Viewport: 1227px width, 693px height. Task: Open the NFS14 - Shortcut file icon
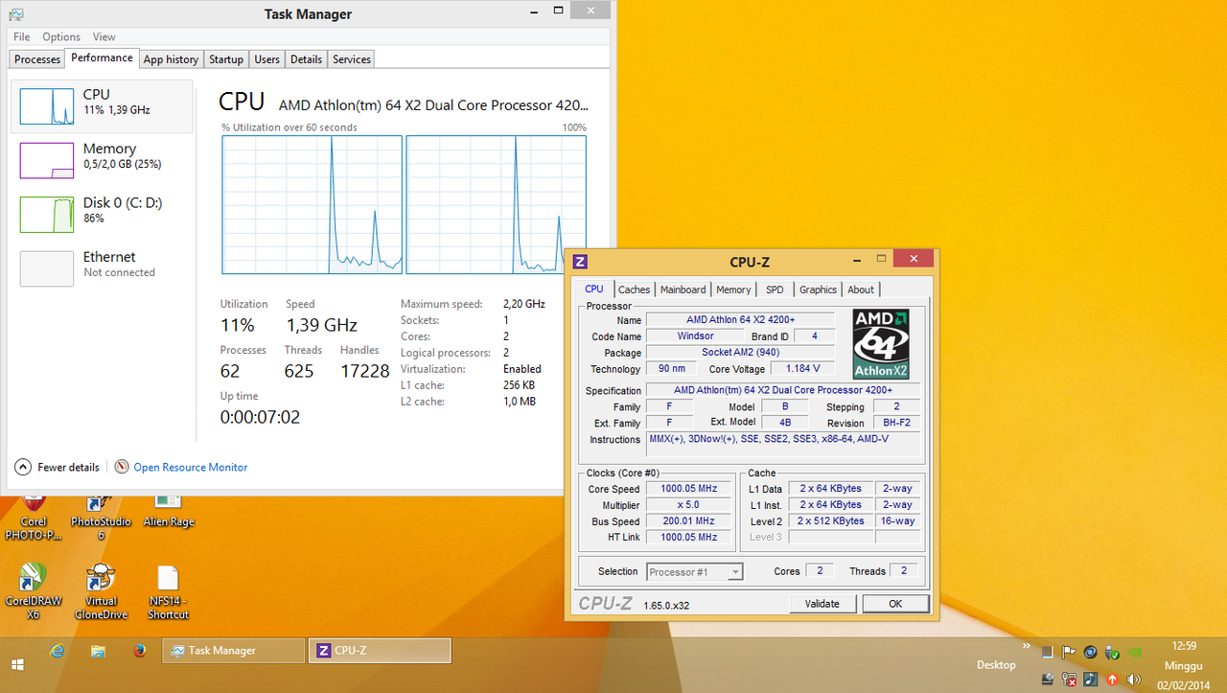(168, 591)
